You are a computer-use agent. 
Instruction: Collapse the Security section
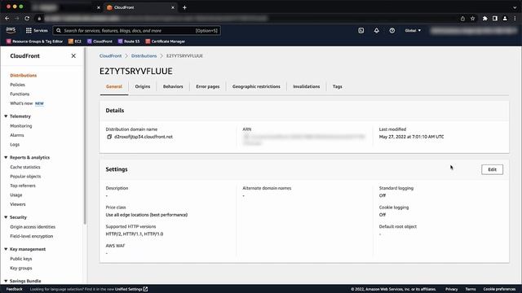pos(6,217)
